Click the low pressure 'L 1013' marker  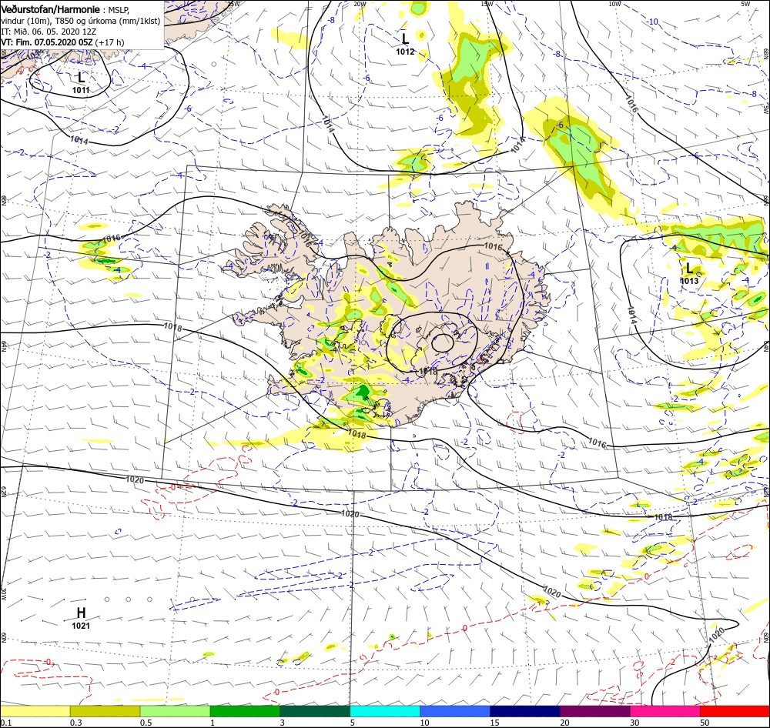[689, 273]
